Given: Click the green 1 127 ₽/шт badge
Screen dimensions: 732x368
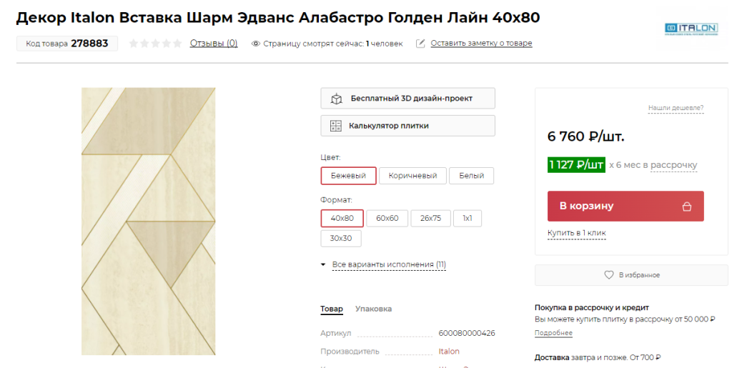Looking at the screenshot, I should click(x=577, y=165).
